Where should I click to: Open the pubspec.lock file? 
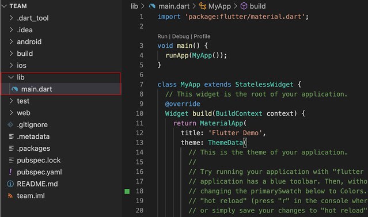[x=39, y=160]
